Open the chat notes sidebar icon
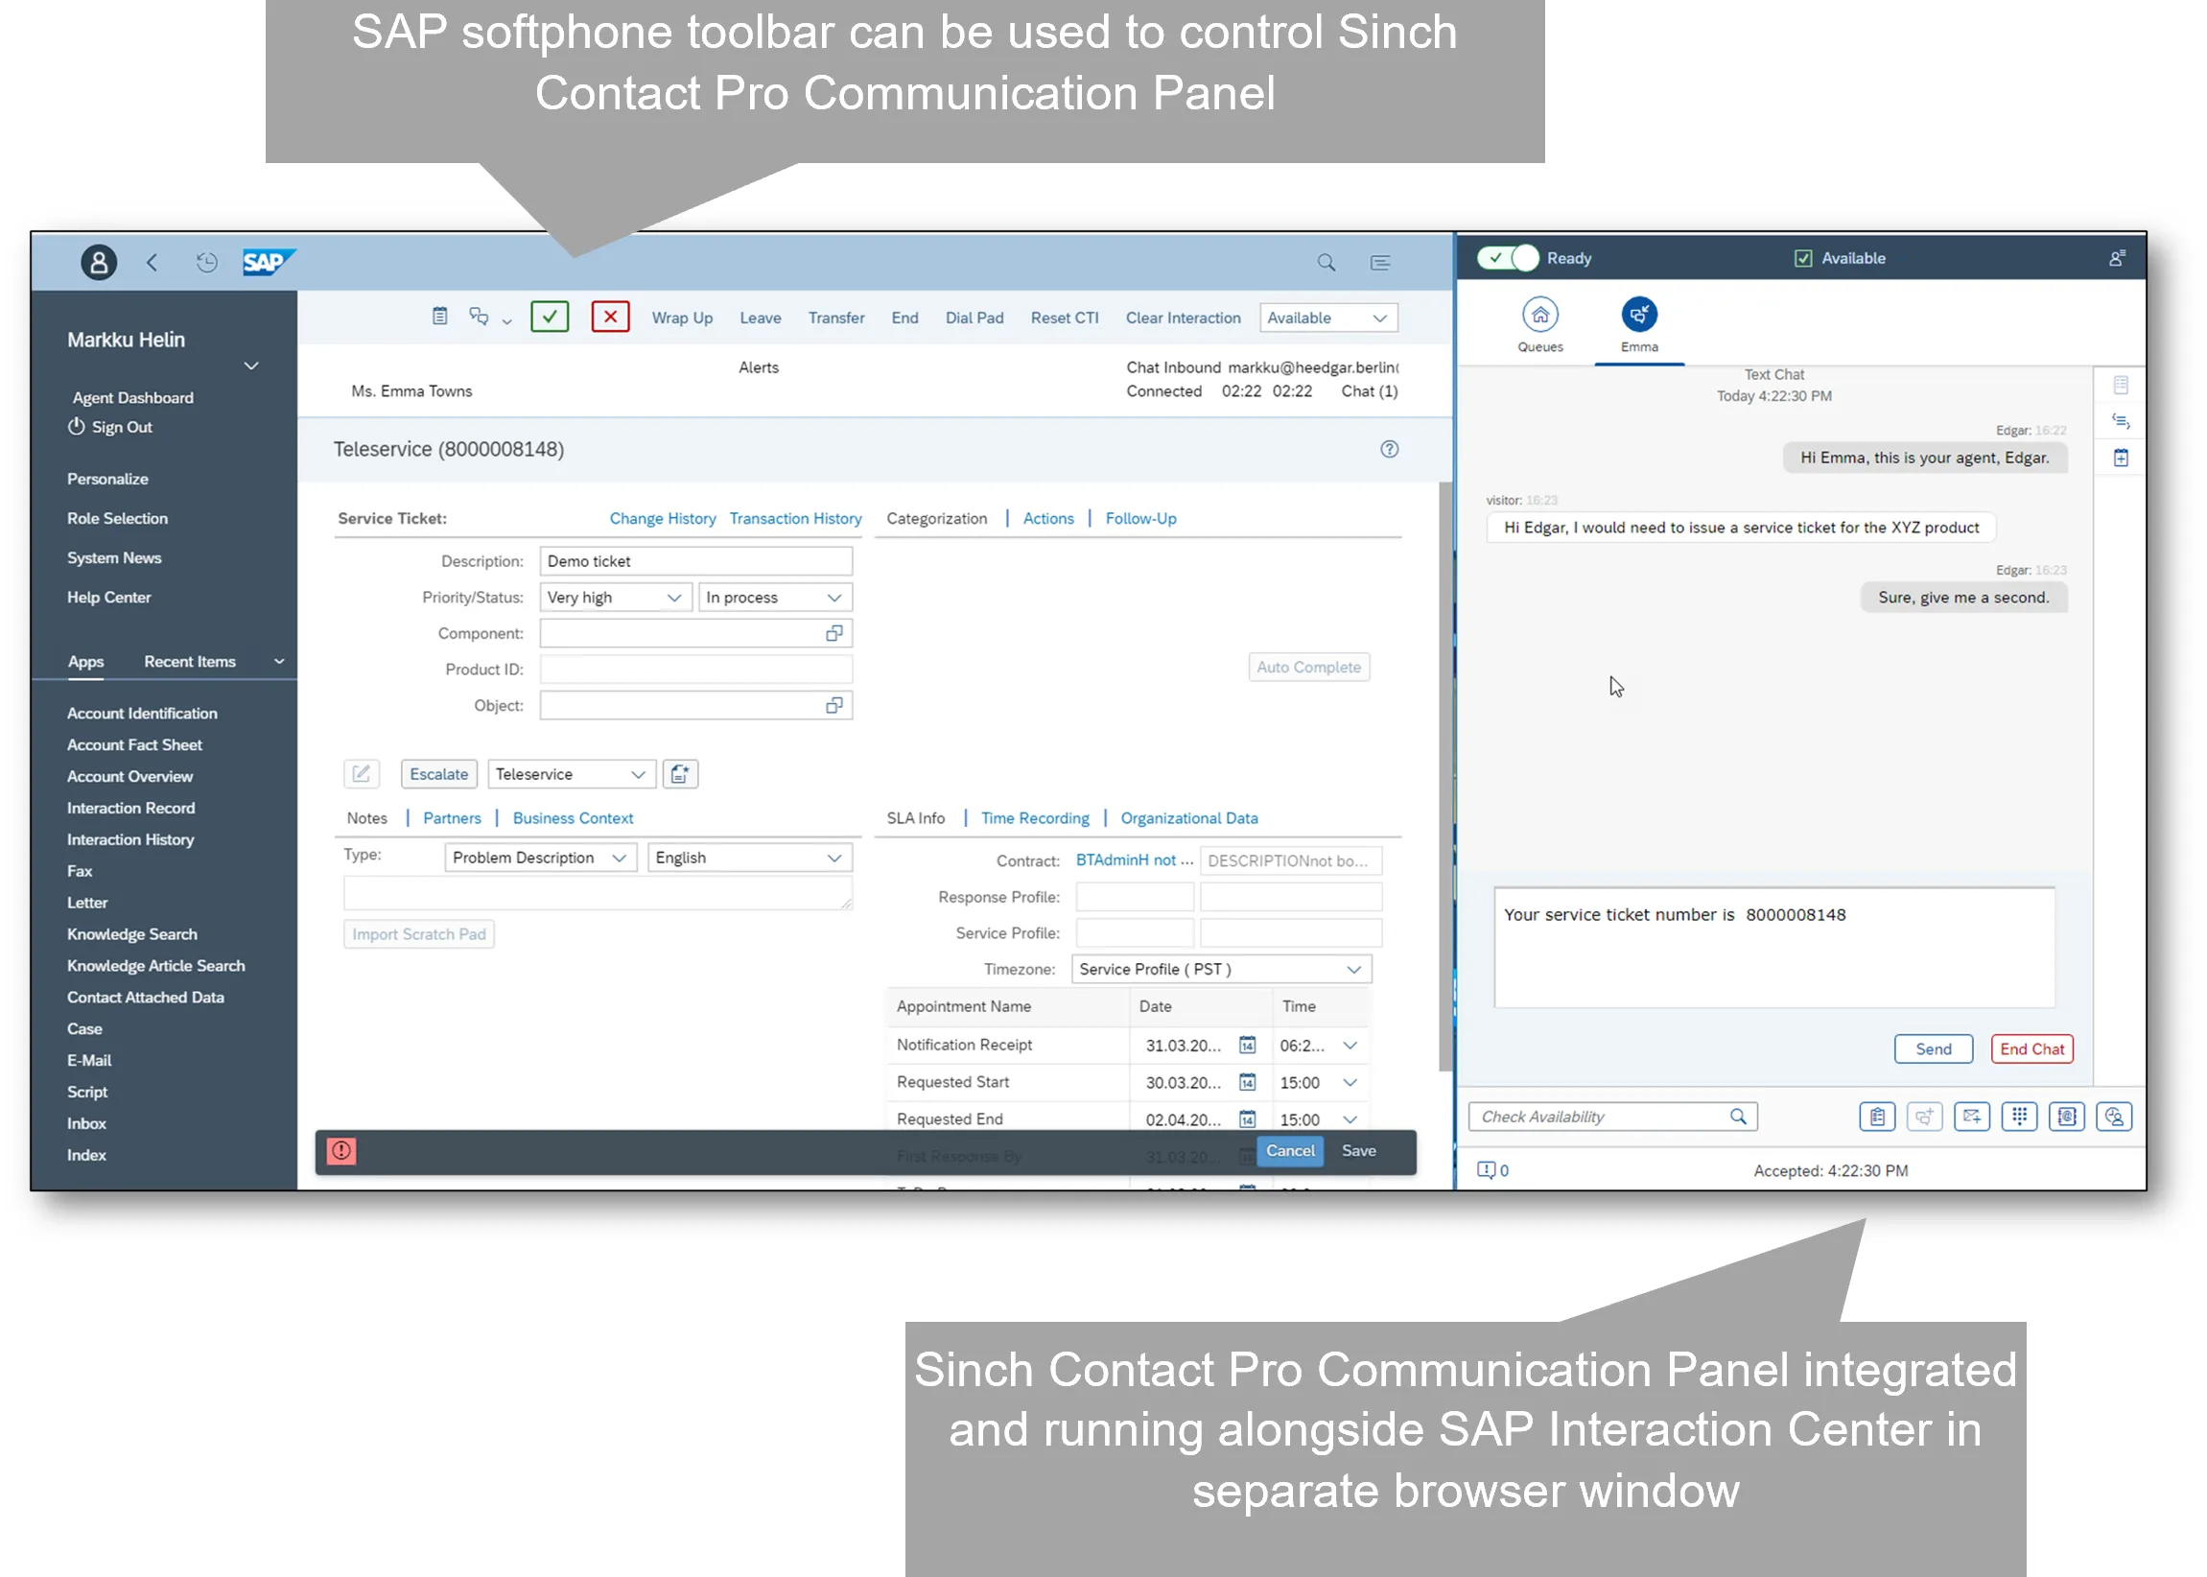This screenshot has height=1577, width=2207. point(2121,386)
